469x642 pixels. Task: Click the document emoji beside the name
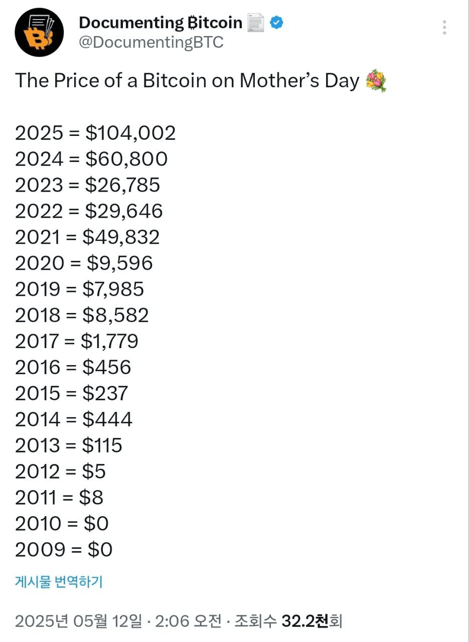pyautogui.click(x=256, y=23)
